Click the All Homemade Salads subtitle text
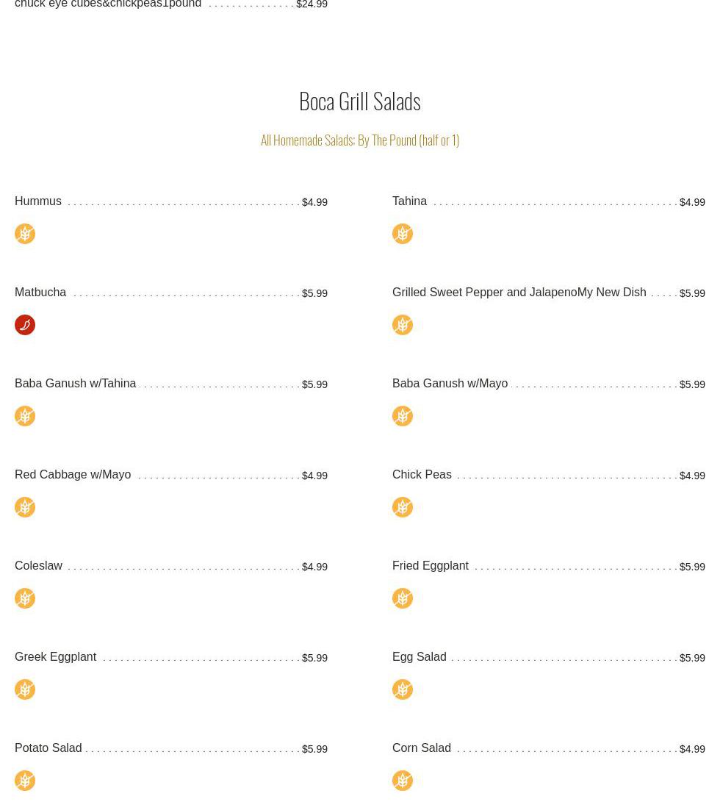This screenshot has width=709, height=810. 359,140
